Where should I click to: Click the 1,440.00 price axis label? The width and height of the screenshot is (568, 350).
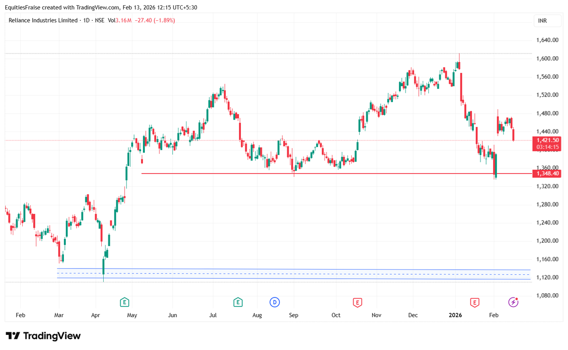coord(547,131)
